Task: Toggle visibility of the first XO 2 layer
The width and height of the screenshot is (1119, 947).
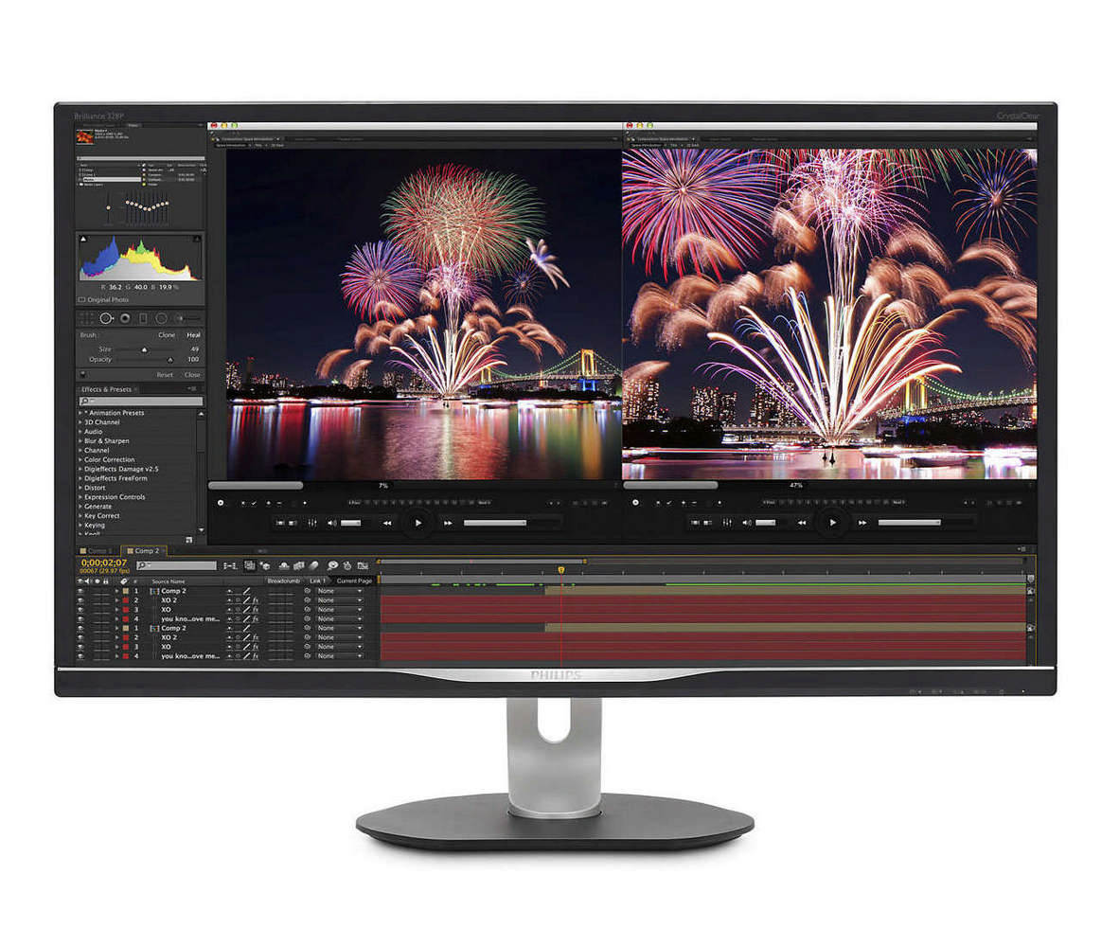Action: [81, 600]
